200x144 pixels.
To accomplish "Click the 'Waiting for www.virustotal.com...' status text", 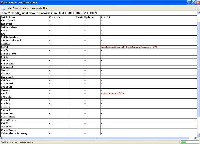I will 17,142.
